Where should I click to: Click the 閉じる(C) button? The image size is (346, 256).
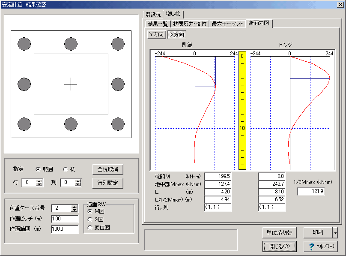pos(279,247)
